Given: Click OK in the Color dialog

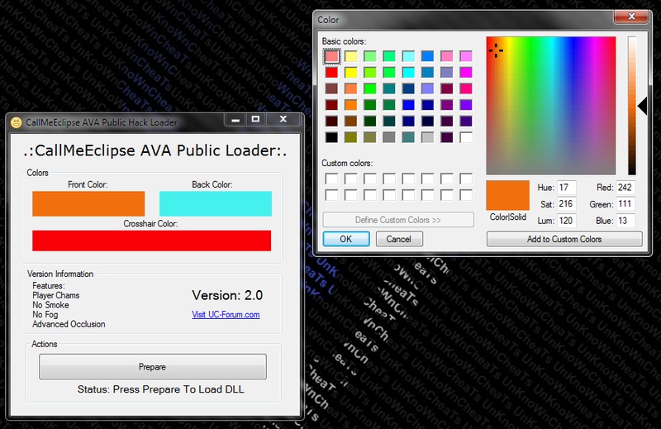Looking at the screenshot, I should pyautogui.click(x=346, y=239).
